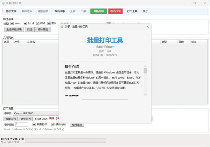Click 自动排序 in the toolbar
Viewport: 210px width, 147px height.
59,11
